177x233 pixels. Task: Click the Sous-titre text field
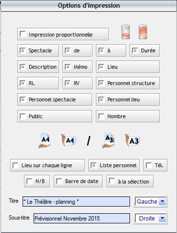82,218
